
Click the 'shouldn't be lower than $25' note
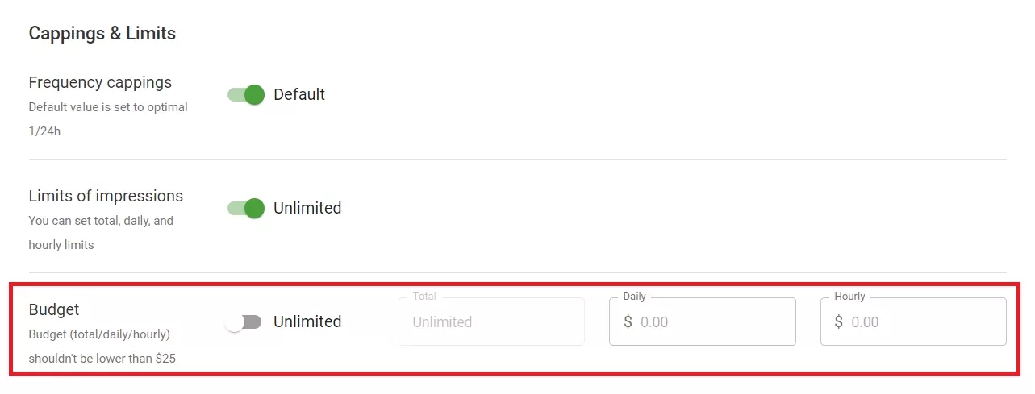pos(102,359)
